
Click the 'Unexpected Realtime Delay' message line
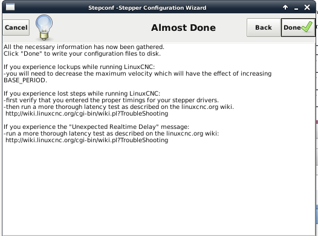pyautogui.click(x=96, y=127)
